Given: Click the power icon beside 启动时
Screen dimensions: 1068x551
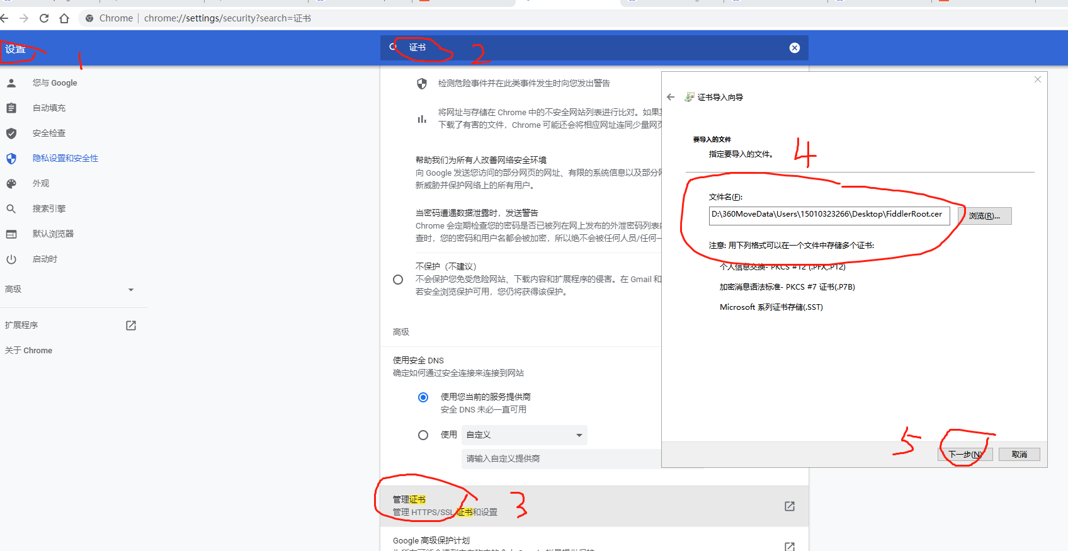Looking at the screenshot, I should (x=11, y=259).
